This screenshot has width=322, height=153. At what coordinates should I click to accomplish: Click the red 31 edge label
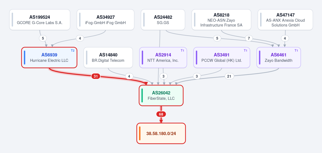pos(96,76)
